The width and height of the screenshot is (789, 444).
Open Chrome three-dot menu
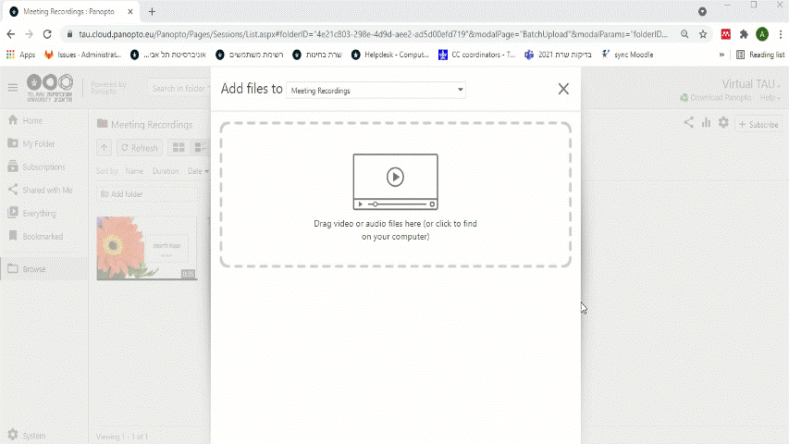point(781,34)
